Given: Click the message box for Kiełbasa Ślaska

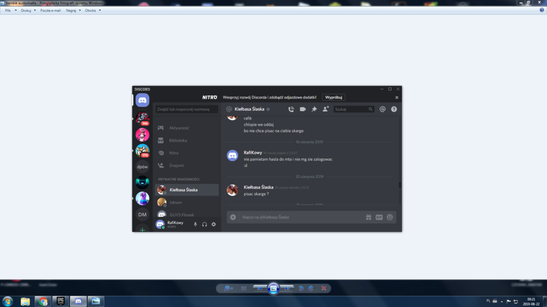Looking at the screenshot, I should coord(302,217).
